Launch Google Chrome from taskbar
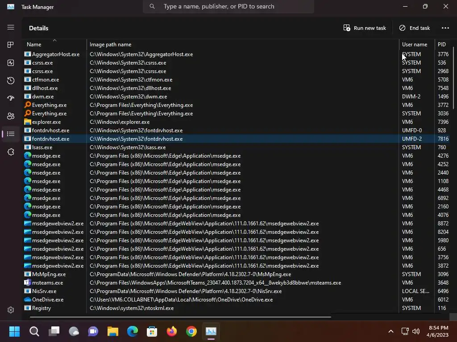Viewport: 457px width, 342px height. 191,331
